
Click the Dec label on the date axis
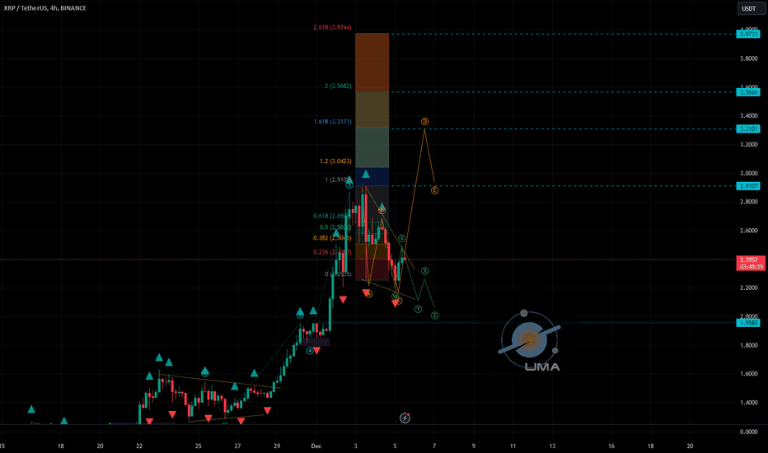[x=316, y=446]
